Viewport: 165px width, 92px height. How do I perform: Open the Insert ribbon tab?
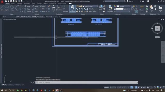13,4
